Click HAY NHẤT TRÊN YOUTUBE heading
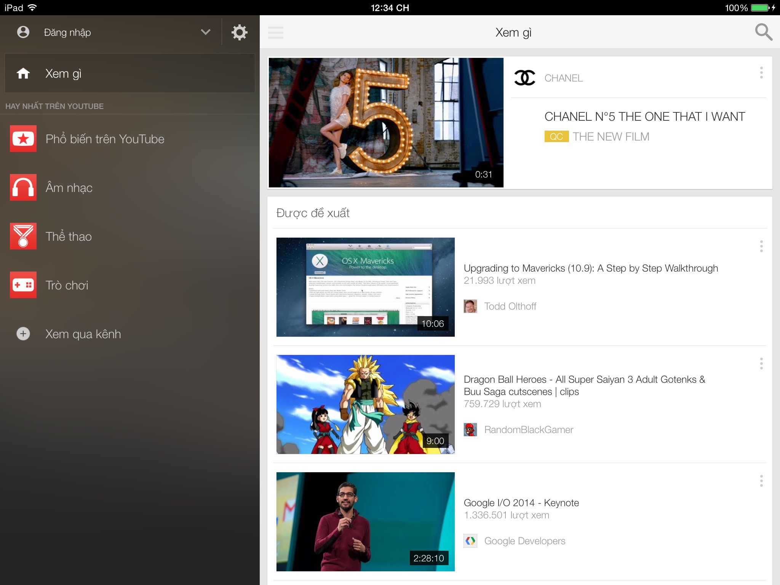This screenshot has height=585, width=780. 54,106
